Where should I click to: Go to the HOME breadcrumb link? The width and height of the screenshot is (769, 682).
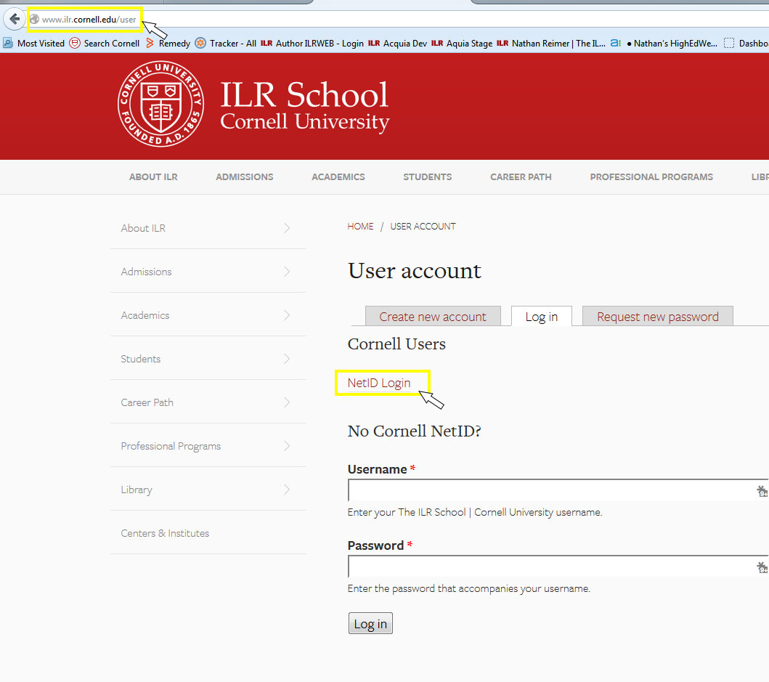360,226
